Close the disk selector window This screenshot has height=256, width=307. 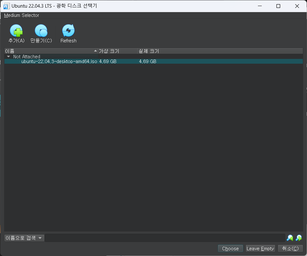297,6
